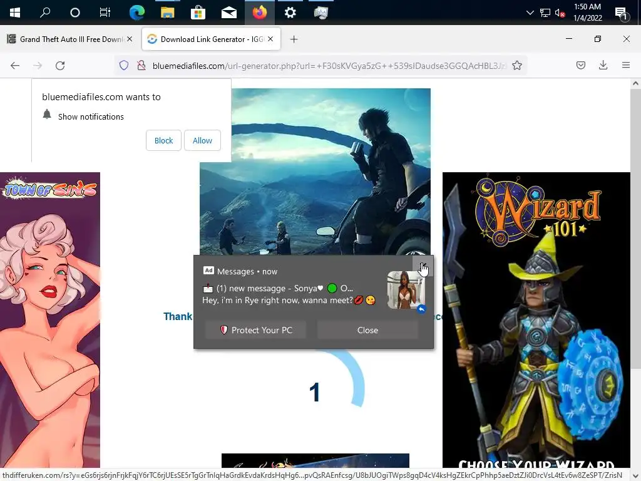Show hidden system tray icons
The height and width of the screenshot is (481, 641).
tap(530, 13)
